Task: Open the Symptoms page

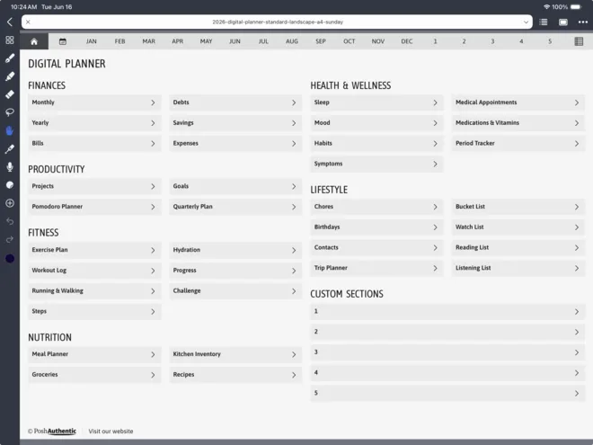Action: tap(376, 164)
